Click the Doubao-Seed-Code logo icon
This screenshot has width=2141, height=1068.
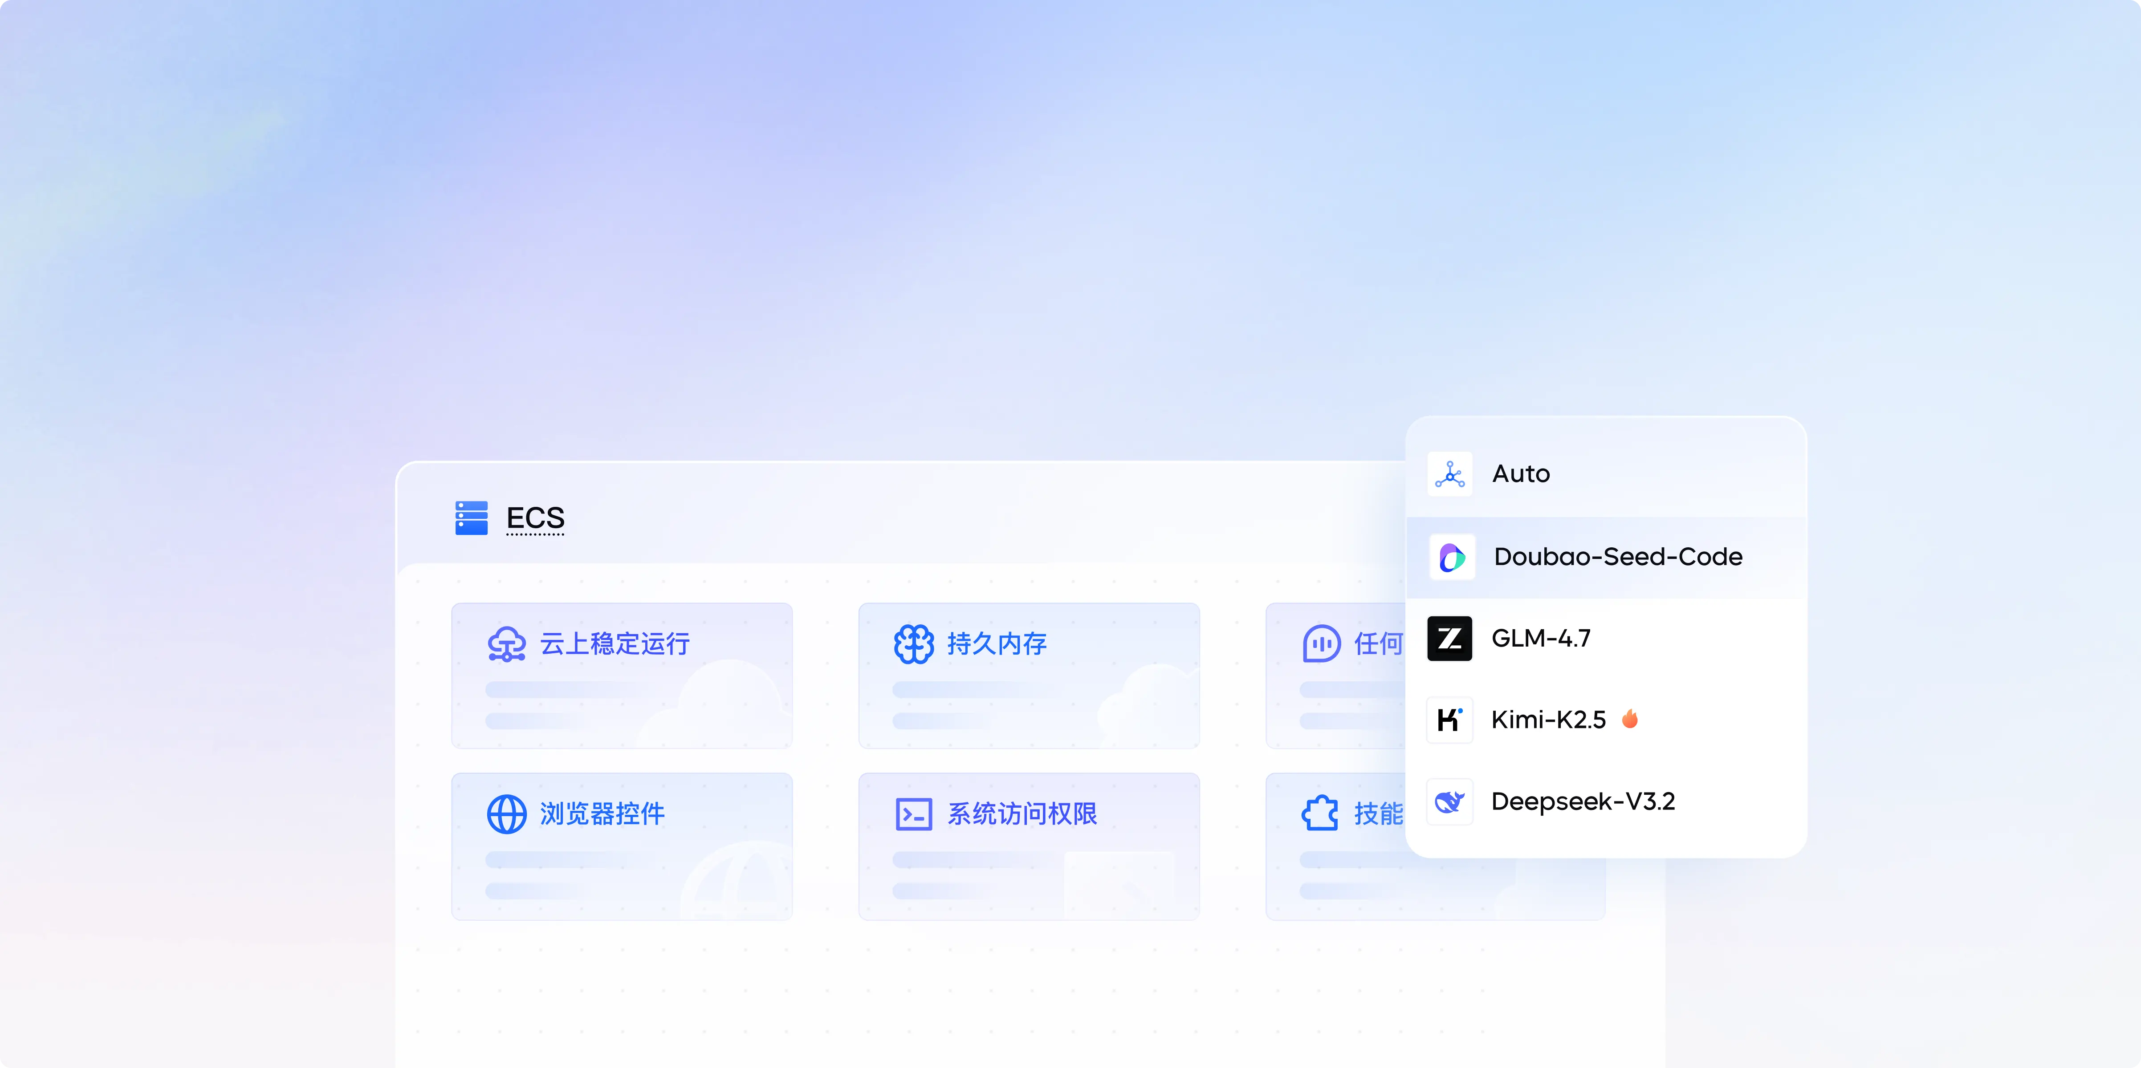click(1451, 557)
